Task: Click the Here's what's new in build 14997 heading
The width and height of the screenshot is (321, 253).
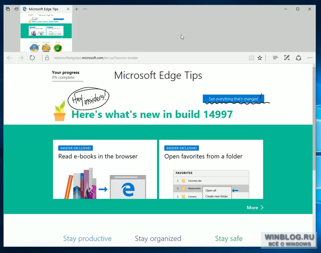Action: (152, 114)
